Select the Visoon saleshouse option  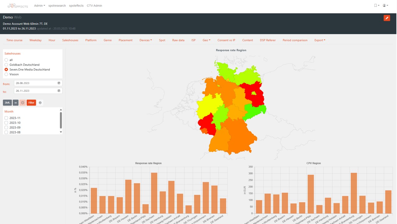(x=6, y=74)
